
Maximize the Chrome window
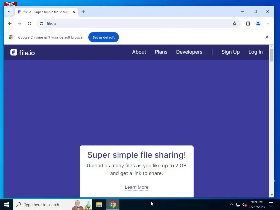point(255,11)
